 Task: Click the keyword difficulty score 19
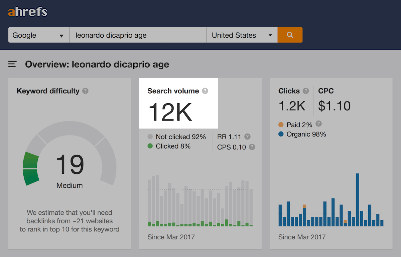point(70,165)
